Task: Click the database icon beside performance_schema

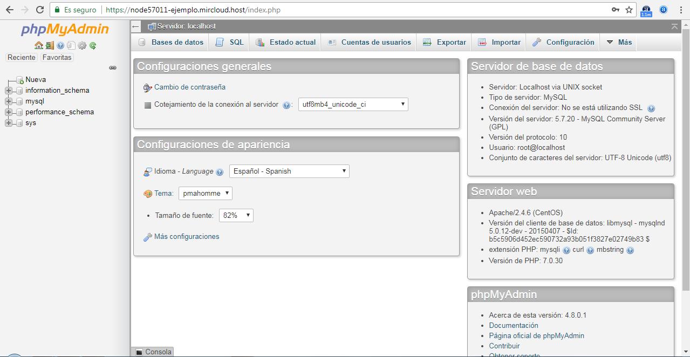Action: pos(19,112)
